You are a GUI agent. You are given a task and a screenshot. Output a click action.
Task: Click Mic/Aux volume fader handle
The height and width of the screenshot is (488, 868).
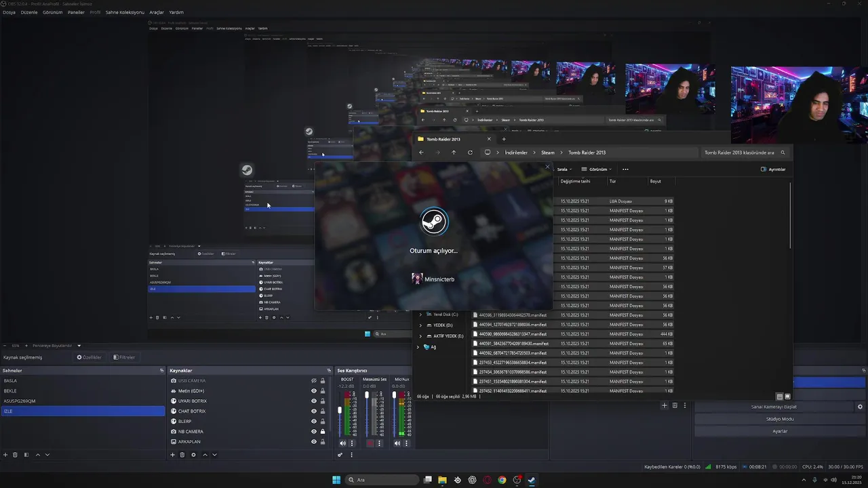tap(394, 395)
